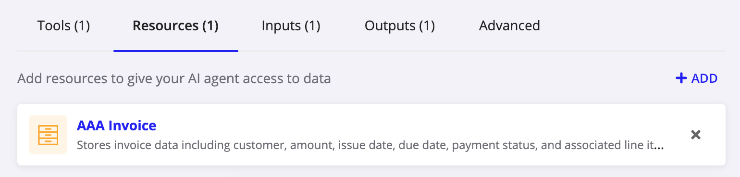Viewport: 740px width, 177px height.
Task: Go to the Outputs (1) tab
Action: (400, 25)
